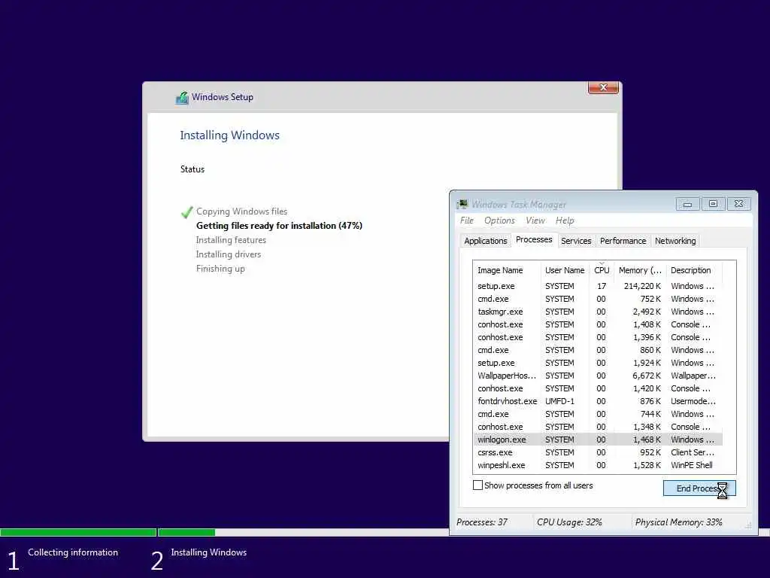Open the File menu in Task Manager
This screenshot has width=770, height=578.
(x=466, y=221)
